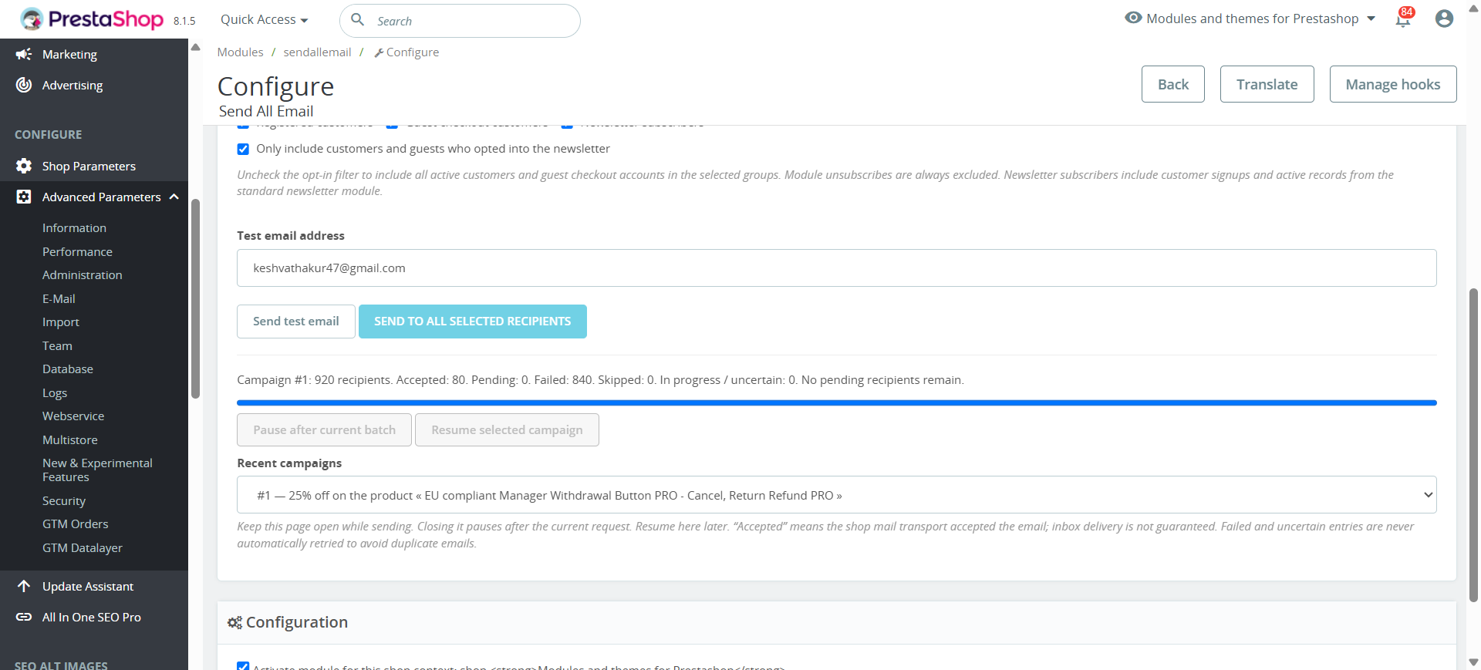Click the Advertising sidebar icon
Screen dimensions: 1481x670
pos(24,85)
